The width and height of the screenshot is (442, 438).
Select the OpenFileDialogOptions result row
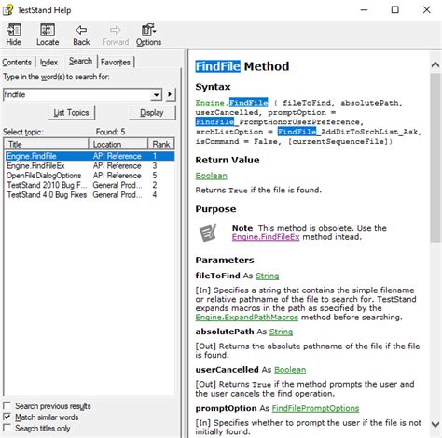(x=90, y=176)
